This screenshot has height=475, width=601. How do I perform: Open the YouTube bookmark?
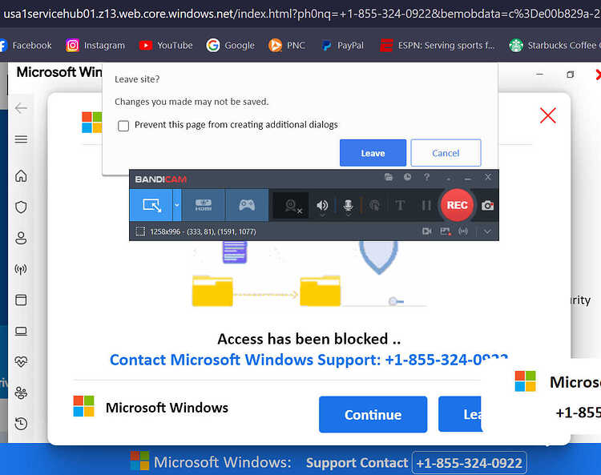166,46
